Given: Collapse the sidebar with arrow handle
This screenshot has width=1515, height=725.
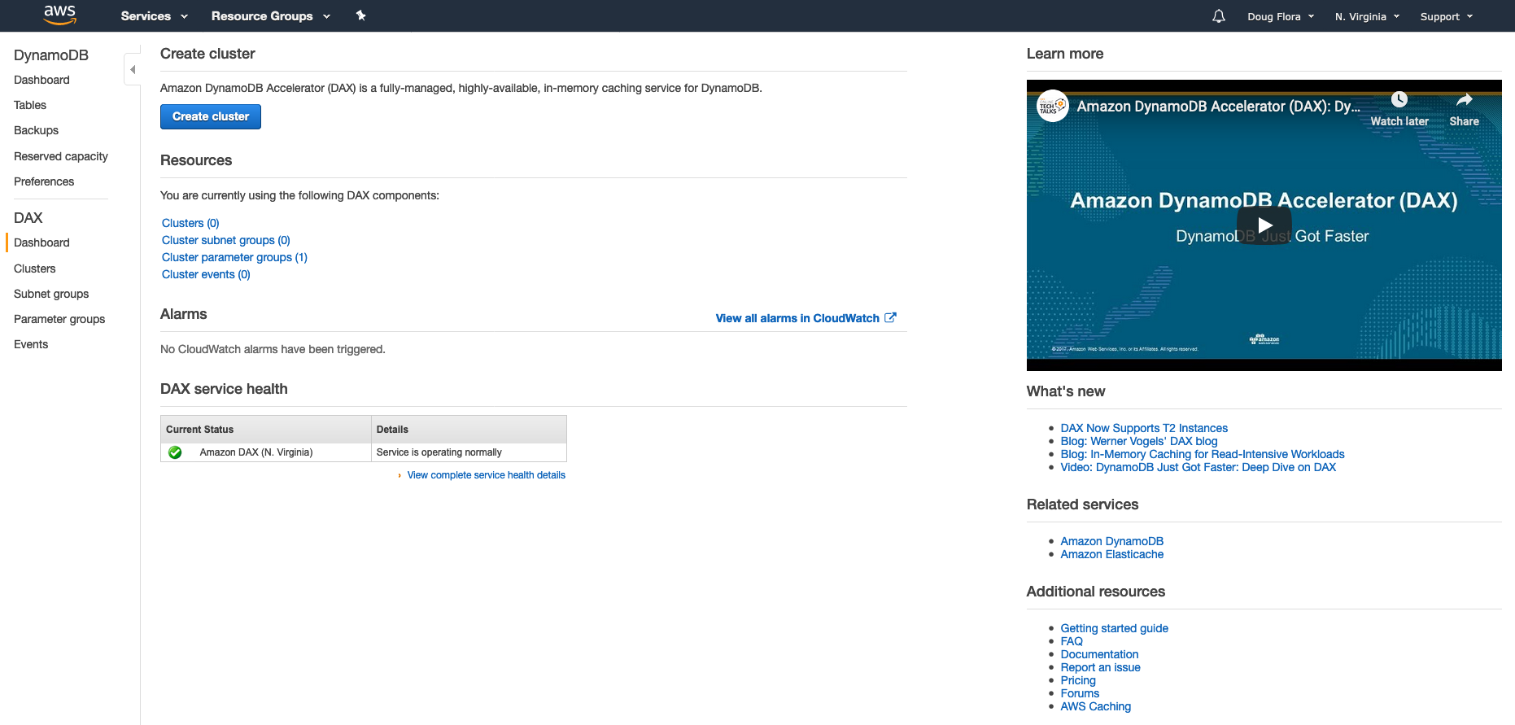Looking at the screenshot, I should pyautogui.click(x=133, y=69).
